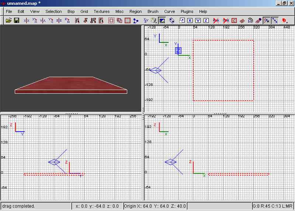Image resolution: width=295 pixels, height=211 pixels.
Task: Open the Bsp menu
Action: point(71,11)
